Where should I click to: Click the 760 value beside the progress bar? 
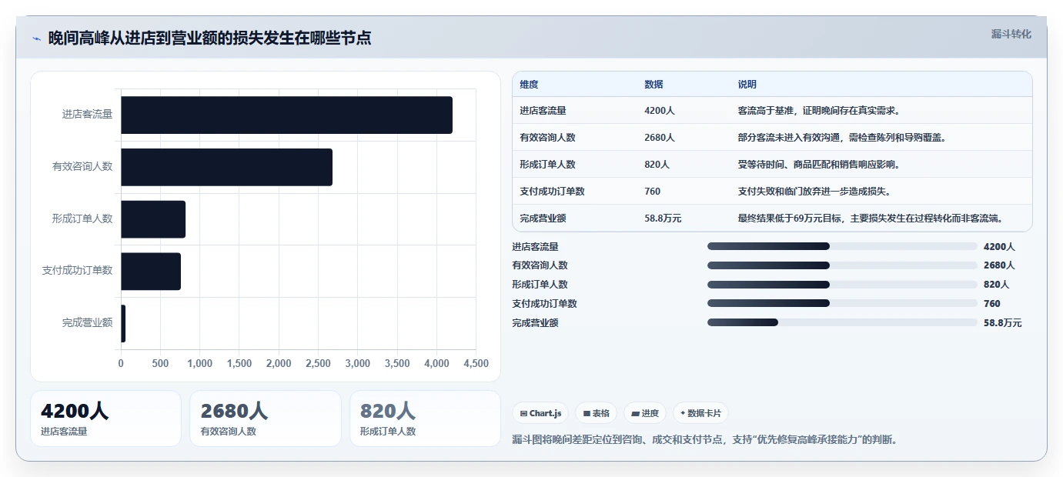(x=992, y=304)
